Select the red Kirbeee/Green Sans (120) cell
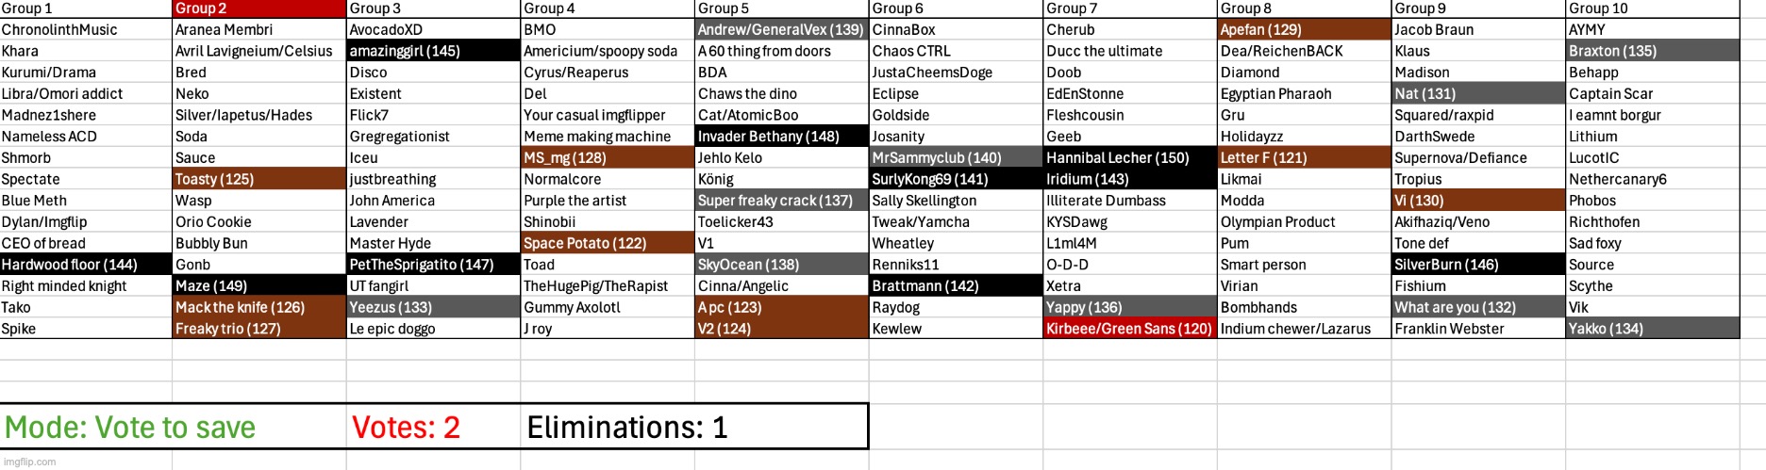The width and height of the screenshot is (1766, 470). pos(1129,329)
